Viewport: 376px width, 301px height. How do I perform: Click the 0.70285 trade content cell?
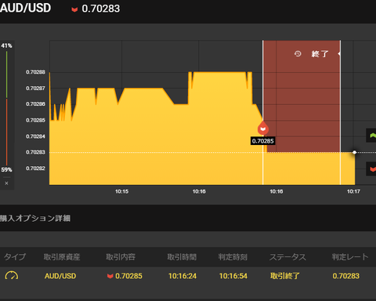125,276
